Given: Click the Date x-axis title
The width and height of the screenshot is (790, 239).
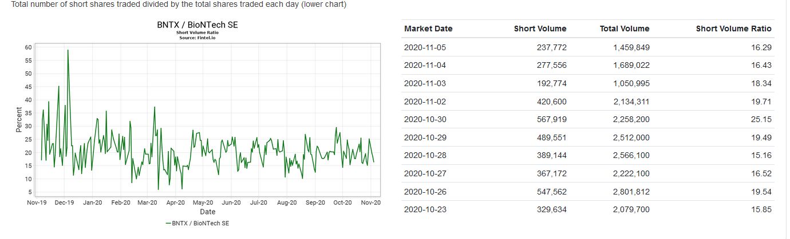Looking at the screenshot, I should tap(207, 212).
